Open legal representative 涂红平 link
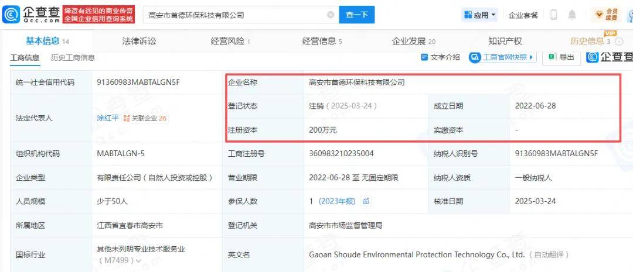Image resolution: width=633 pixels, height=272 pixels. 107,118
